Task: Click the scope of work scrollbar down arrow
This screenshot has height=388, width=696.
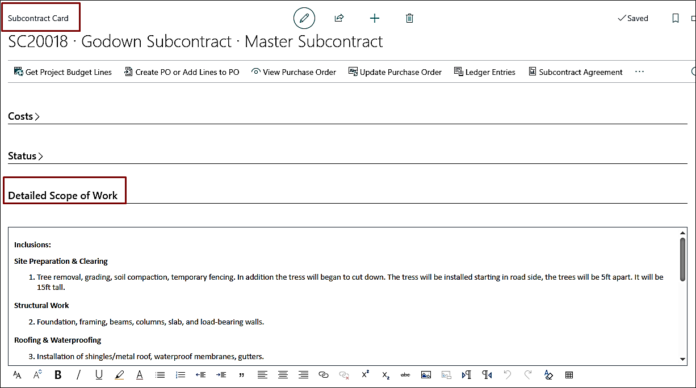Action: click(x=682, y=359)
